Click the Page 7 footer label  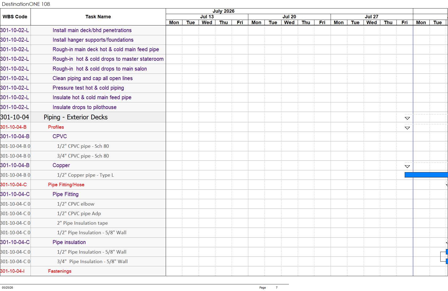pos(268,288)
